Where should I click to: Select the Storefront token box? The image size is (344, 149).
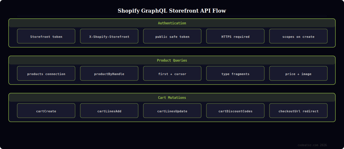46,36
